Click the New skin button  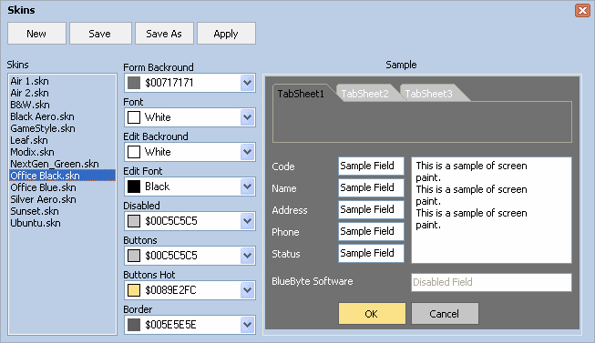coord(36,34)
